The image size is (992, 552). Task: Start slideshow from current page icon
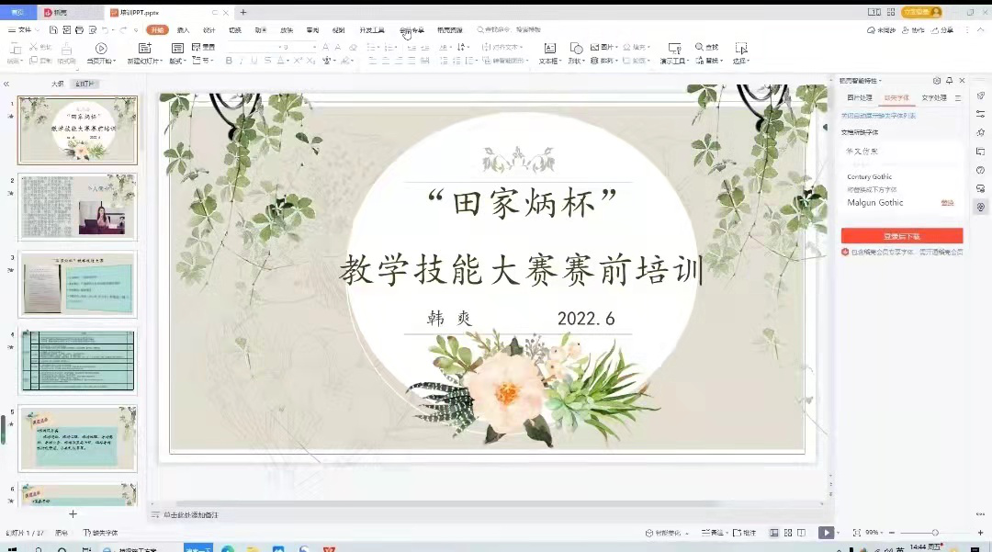click(101, 48)
